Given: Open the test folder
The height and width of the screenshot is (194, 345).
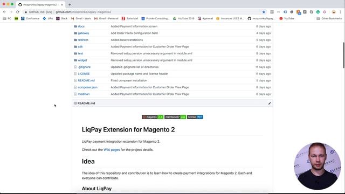Looking at the screenshot, I should click(x=80, y=53).
